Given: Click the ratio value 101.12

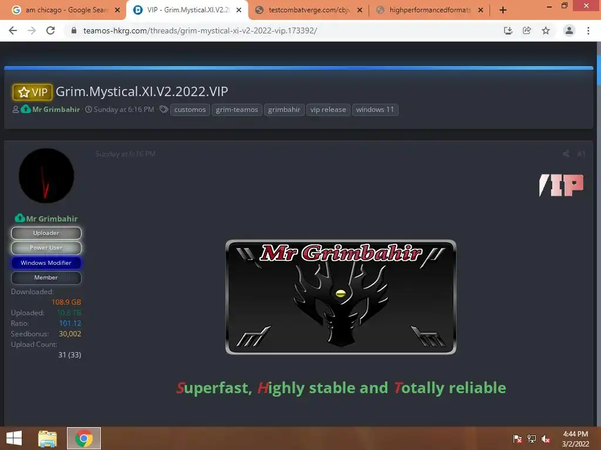Looking at the screenshot, I should click(70, 323).
